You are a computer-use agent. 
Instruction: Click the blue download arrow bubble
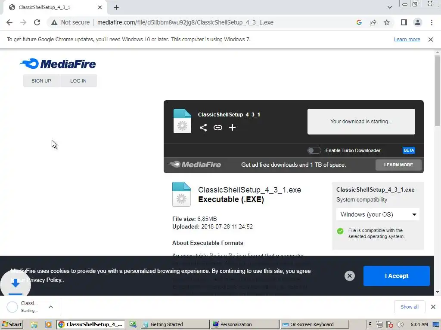[16, 284]
